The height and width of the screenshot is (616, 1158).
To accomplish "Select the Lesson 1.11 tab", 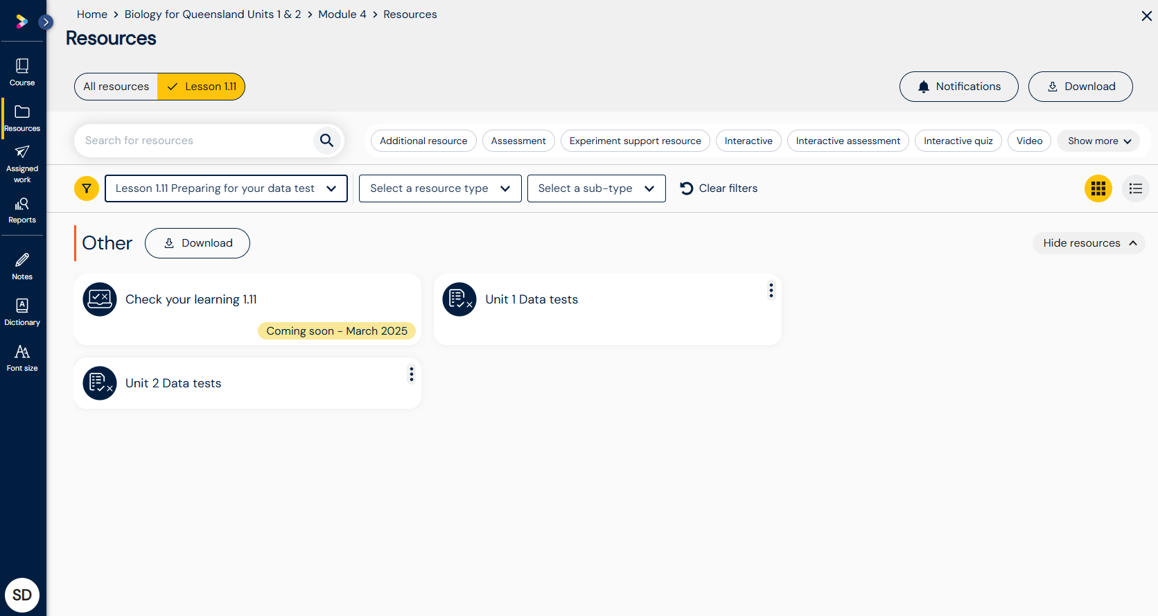I will [x=202, y=87].
